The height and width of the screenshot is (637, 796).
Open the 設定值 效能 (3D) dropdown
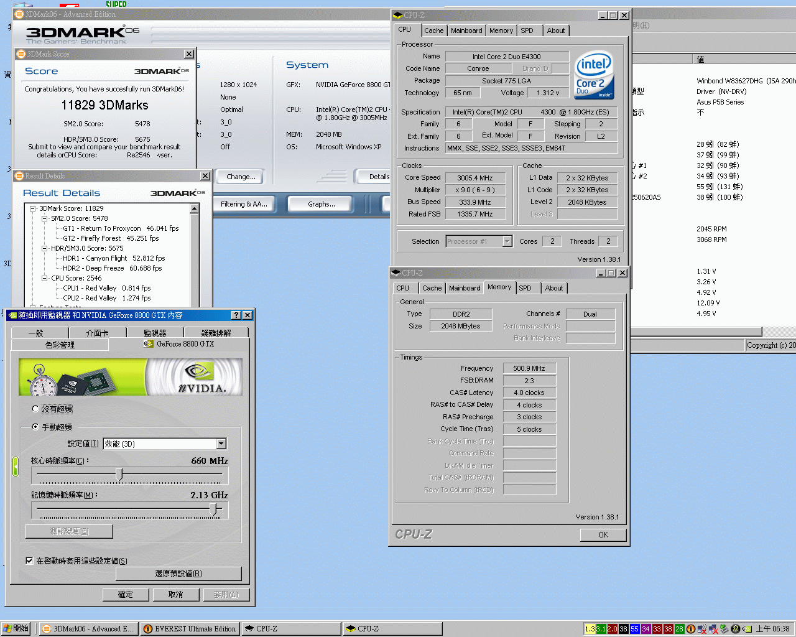(221, 444)
